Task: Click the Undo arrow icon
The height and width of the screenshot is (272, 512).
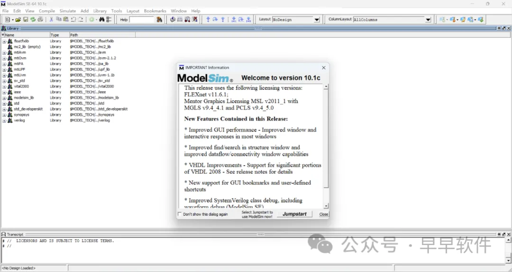Action: click(x=73, y=19)
